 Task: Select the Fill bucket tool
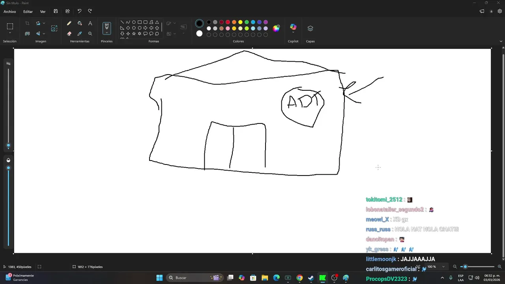tap(80, 24)
